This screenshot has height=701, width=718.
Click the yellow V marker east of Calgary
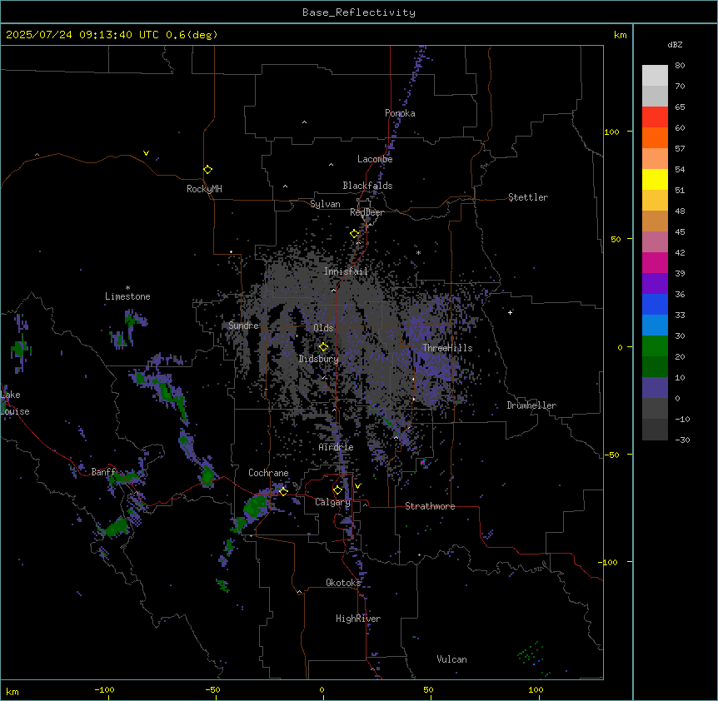tap(357, 486)
